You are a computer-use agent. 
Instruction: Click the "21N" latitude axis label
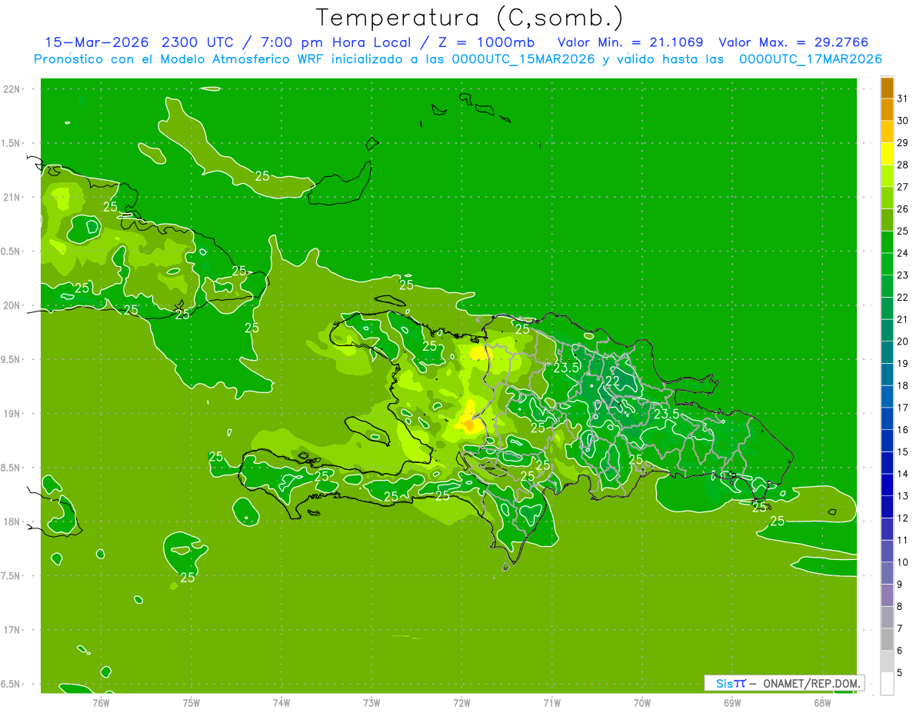12,197
